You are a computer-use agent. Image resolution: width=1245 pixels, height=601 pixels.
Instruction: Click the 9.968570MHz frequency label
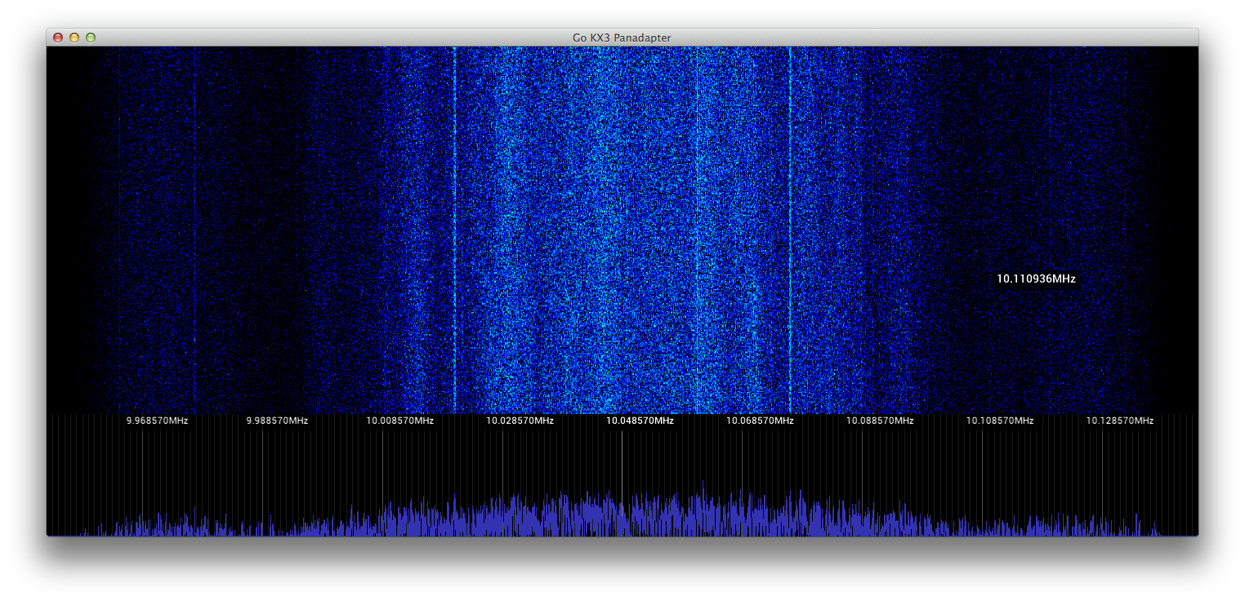(x=157, y=421)
